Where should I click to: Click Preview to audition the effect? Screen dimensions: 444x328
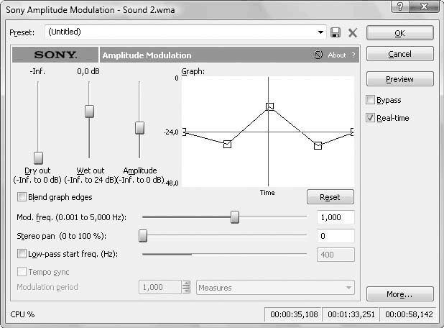pos(399,79)
